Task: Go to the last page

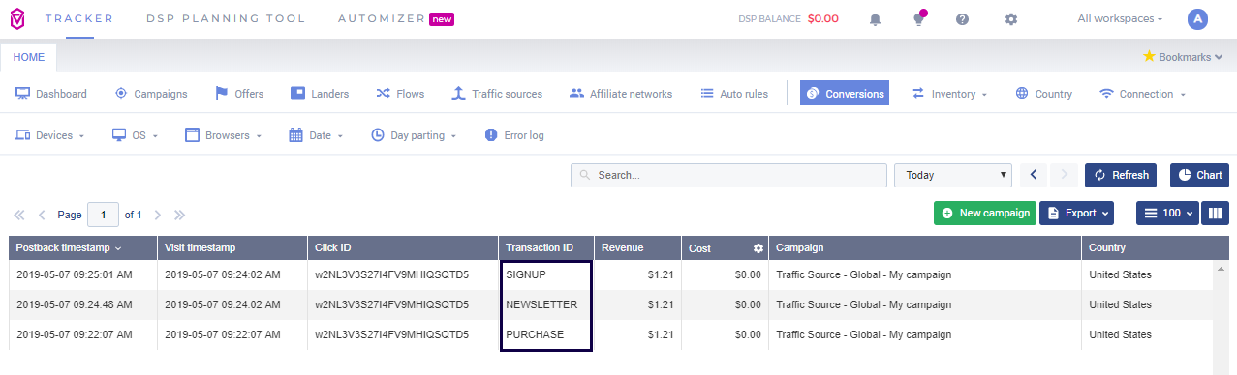Action: [179, 215]
